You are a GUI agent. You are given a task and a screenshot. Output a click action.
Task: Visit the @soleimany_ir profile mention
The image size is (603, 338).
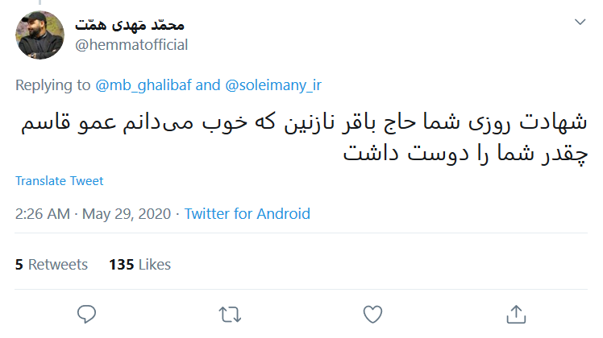coord(272,84)
